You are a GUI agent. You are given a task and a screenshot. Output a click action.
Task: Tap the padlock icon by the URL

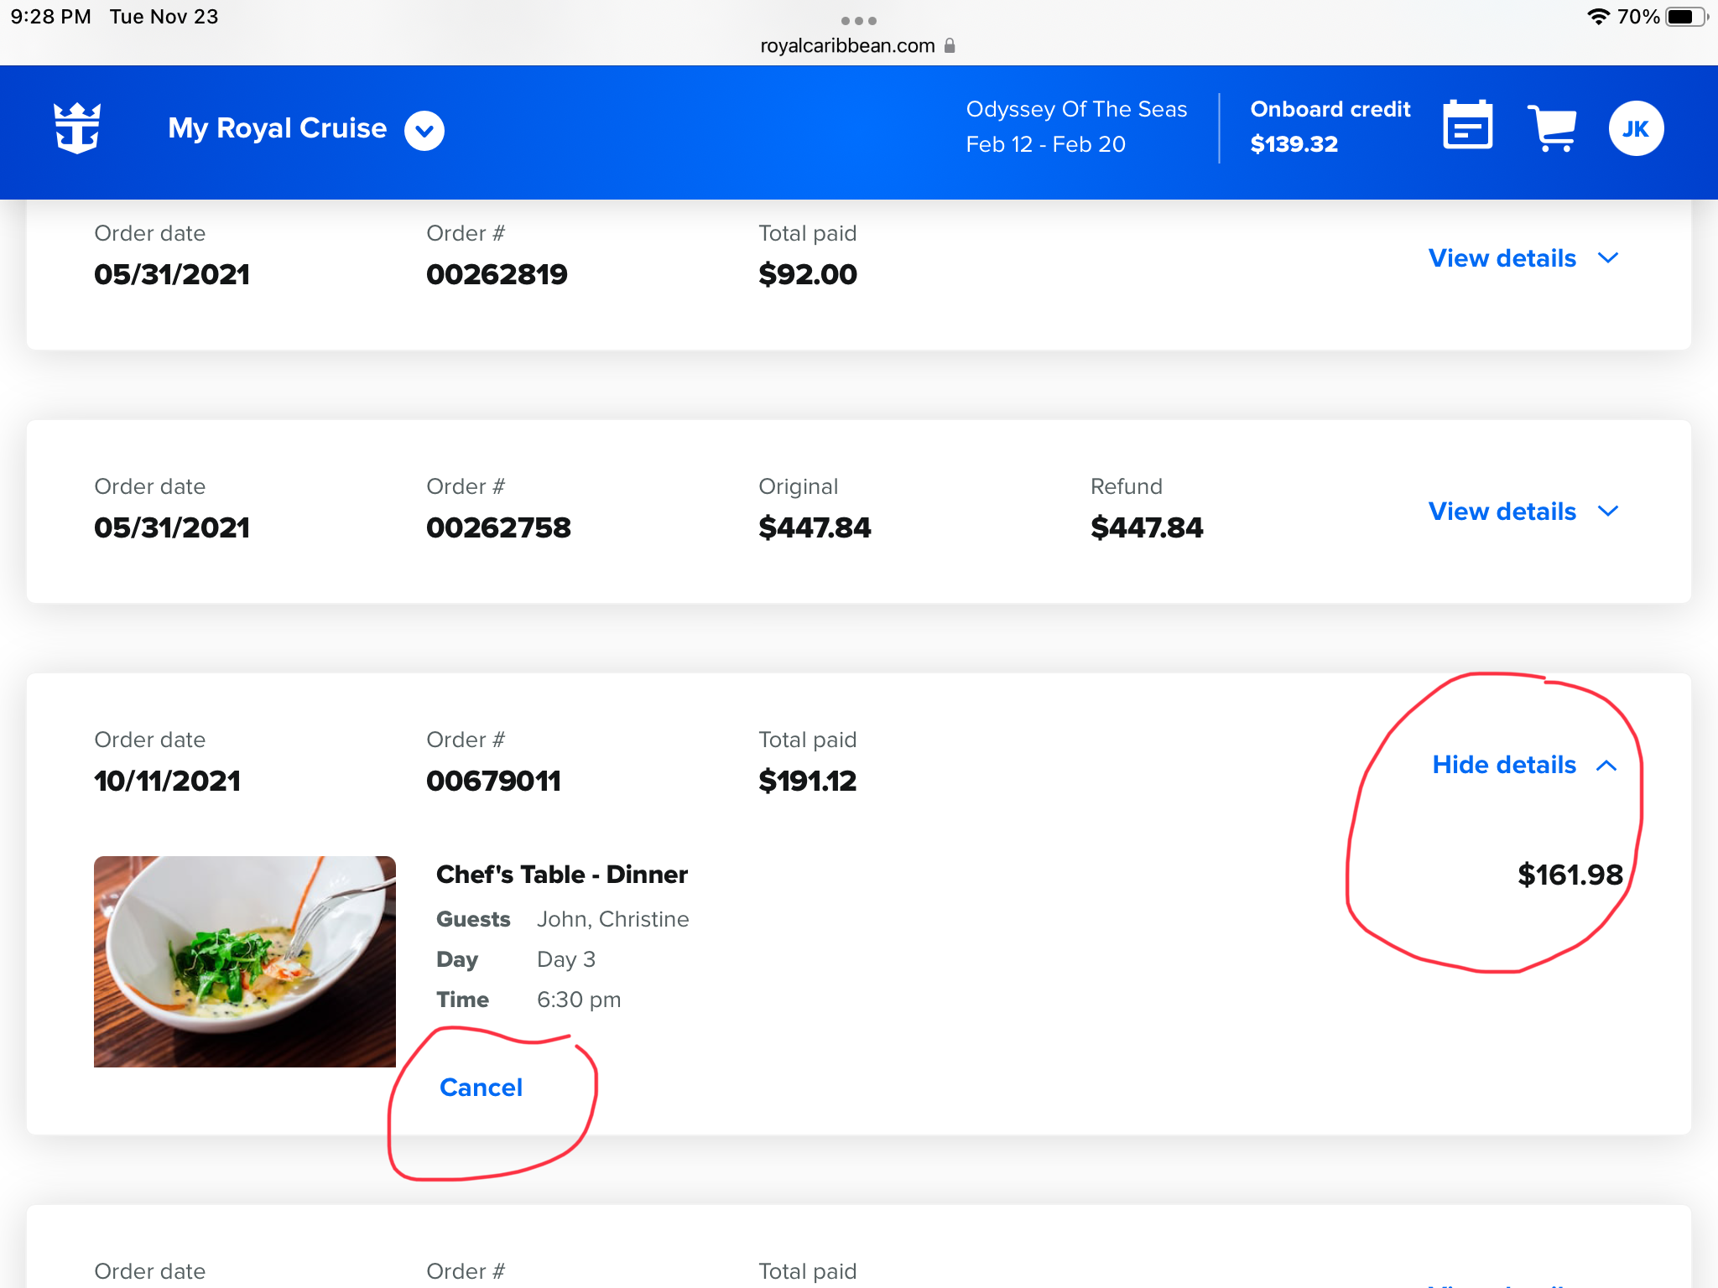[x=950, y=45]
